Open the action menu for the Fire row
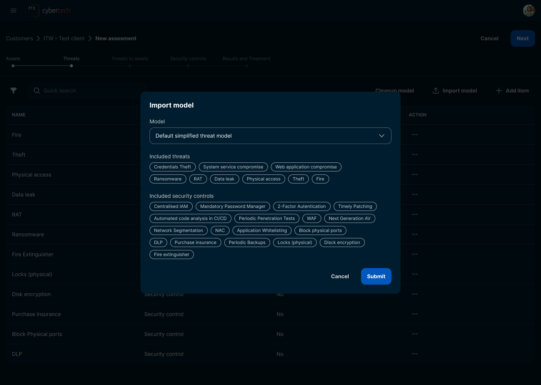541x385 pixels. click(x=414, y=135)
